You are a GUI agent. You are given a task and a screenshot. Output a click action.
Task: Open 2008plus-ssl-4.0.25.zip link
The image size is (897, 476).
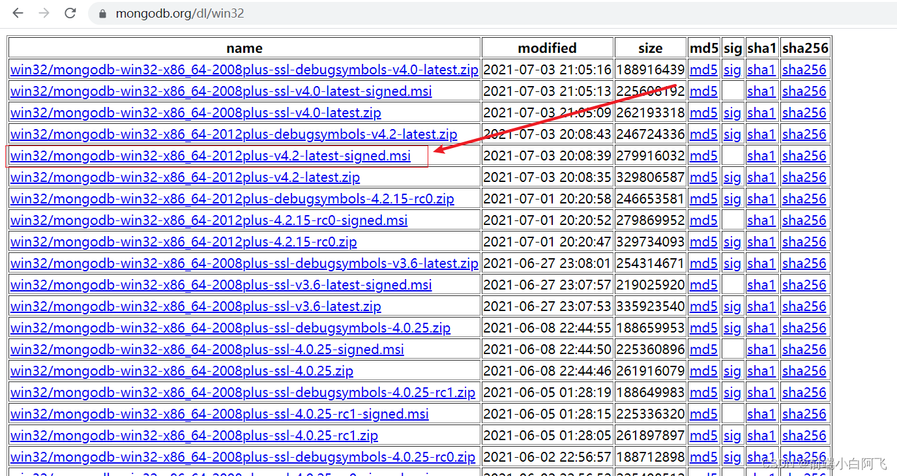pyautogui.click(x=182, y=371)
